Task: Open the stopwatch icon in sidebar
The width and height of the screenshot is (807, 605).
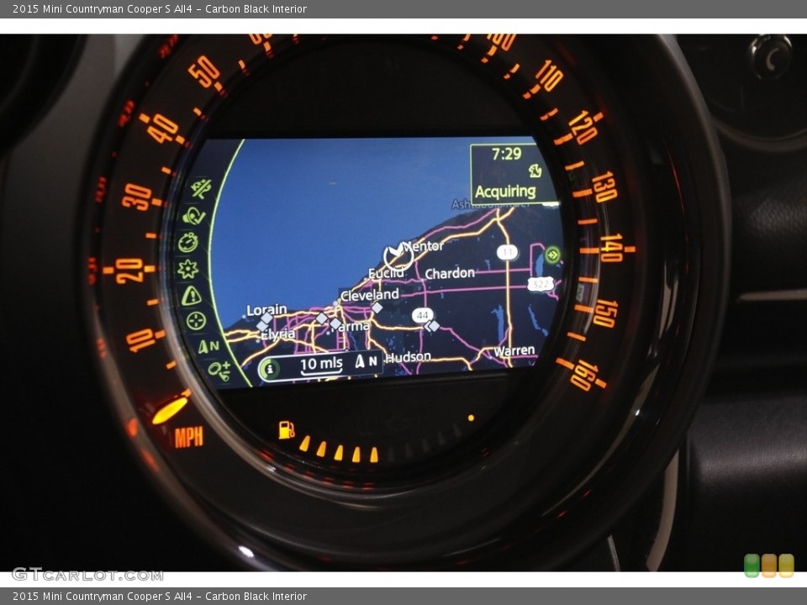Action: [188, 242]
